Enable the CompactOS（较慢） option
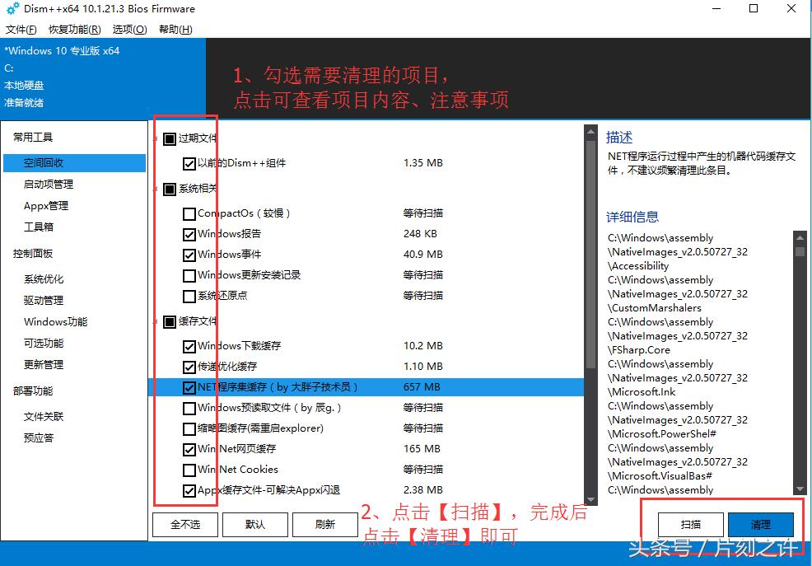812x566 pixels. click(189, 213)
